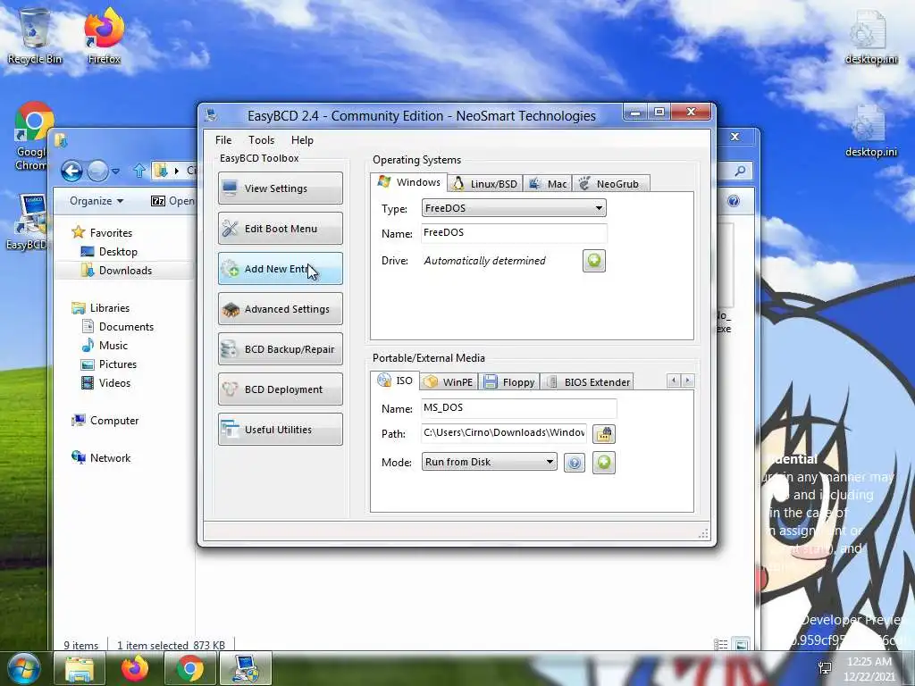Image resolution: width=915 pixels, height=686 pixels.
Task: Click the EasyBCD taskbar icon
Action: point(246,668)
